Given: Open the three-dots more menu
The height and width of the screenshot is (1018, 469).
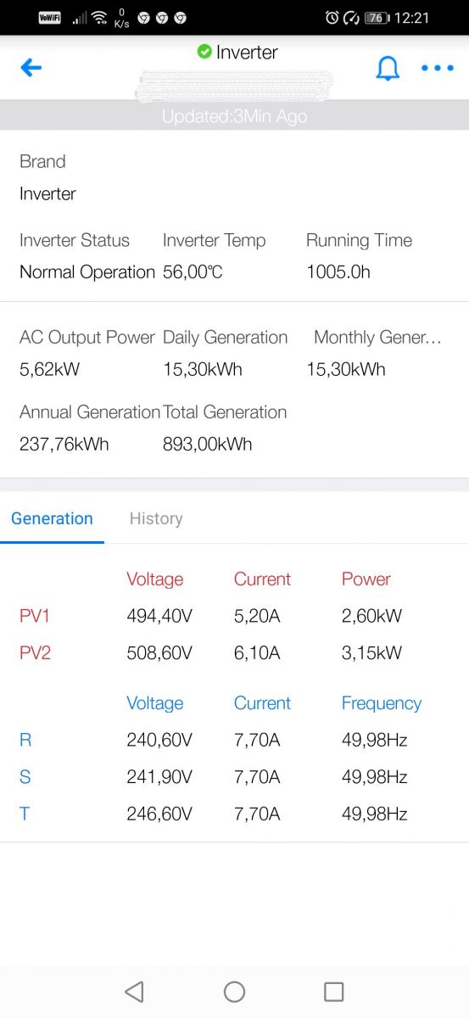Looking at the screenshot, I should pos(438,68).
